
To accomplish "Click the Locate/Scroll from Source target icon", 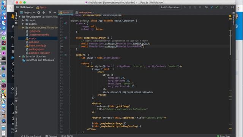I will pyautogui.click(x=39, y=13).
